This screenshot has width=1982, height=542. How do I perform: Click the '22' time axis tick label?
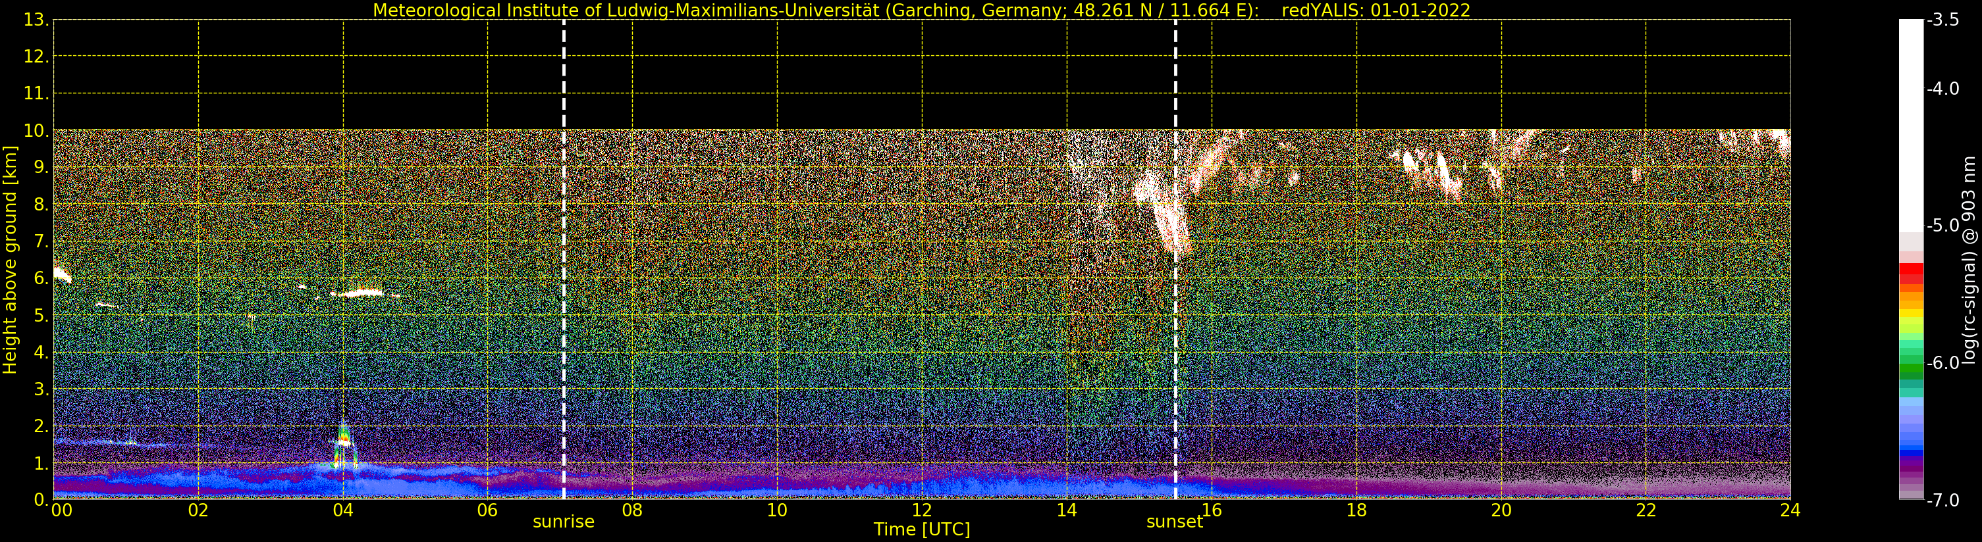pyautogui.click(x=1646, y=510)
